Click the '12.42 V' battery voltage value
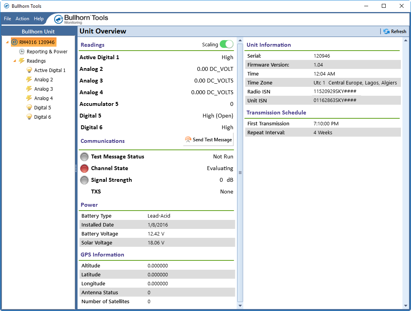Viewport: 411px width, 311px height. click(x=156, y=234)
